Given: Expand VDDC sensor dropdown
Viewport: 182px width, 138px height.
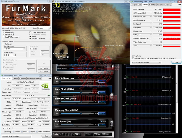Looking at the screenshot, I should tap(151, 45).
